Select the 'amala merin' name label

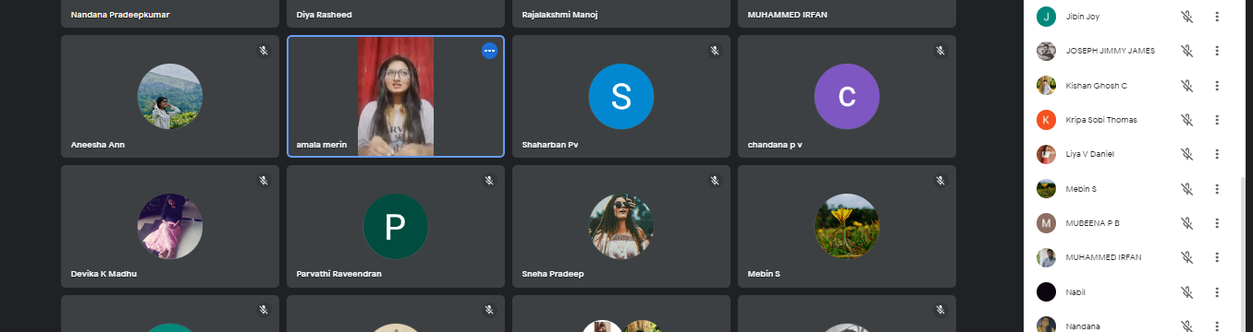[x=322, y=145]
